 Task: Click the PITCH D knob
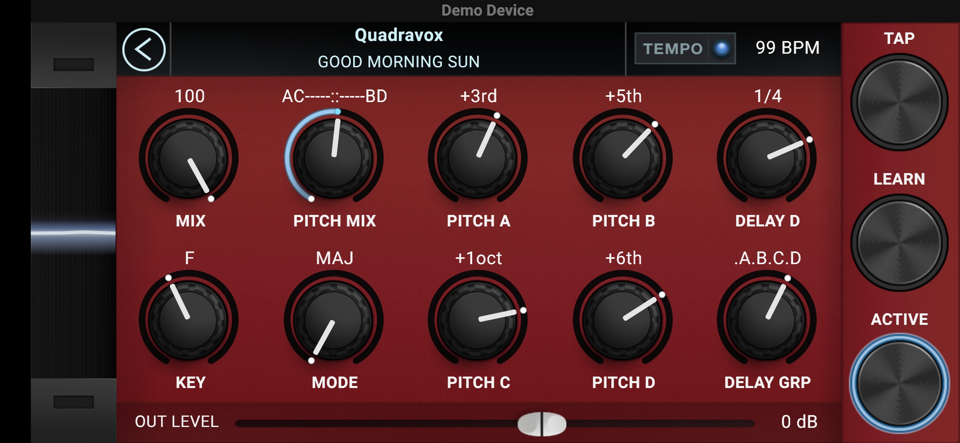click(623, 320)
